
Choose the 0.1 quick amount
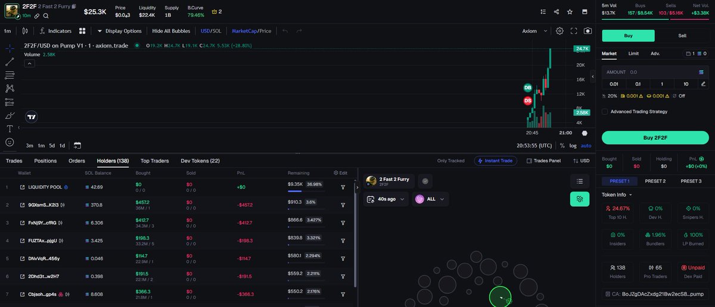(638, 84)
